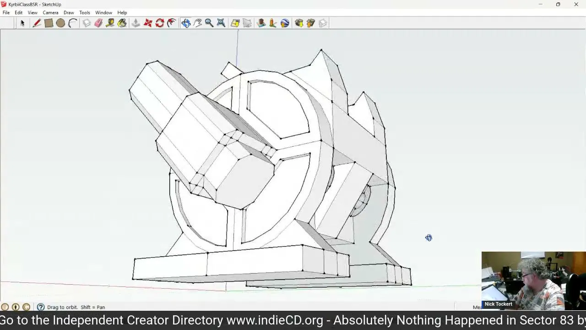This screenshot has height=330, width=586.
Task: Choose the red Move tool
Action: (x=148, y=23)
